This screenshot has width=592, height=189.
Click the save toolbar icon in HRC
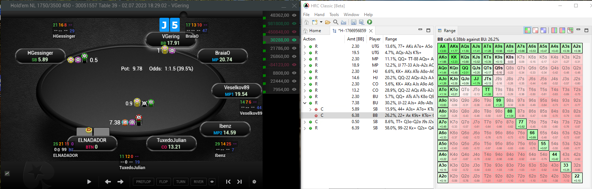click(x=354, y=22)
